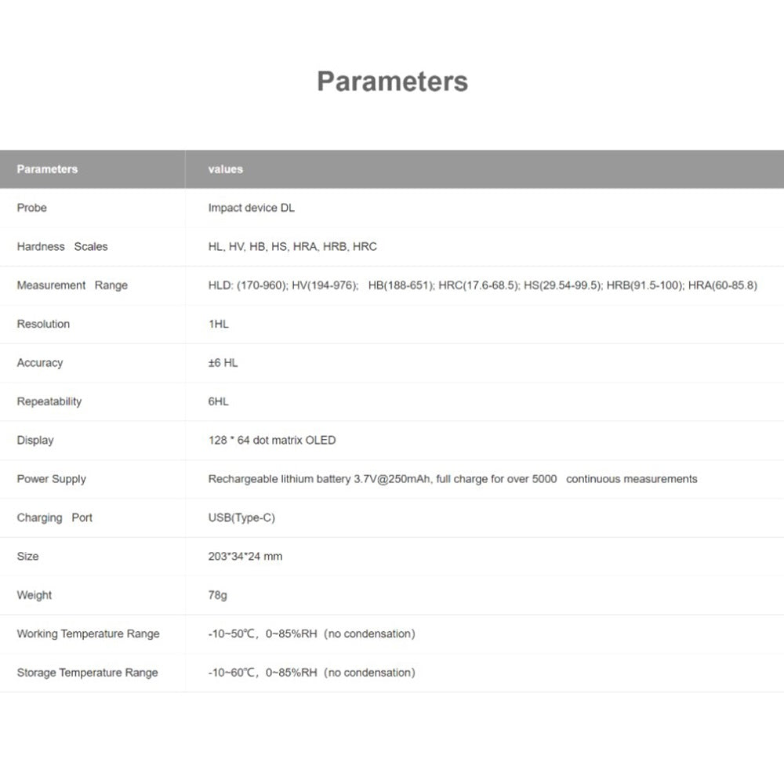Select the Probe row label
Viewport: 784px width, 784px height.
coord(32,208)
